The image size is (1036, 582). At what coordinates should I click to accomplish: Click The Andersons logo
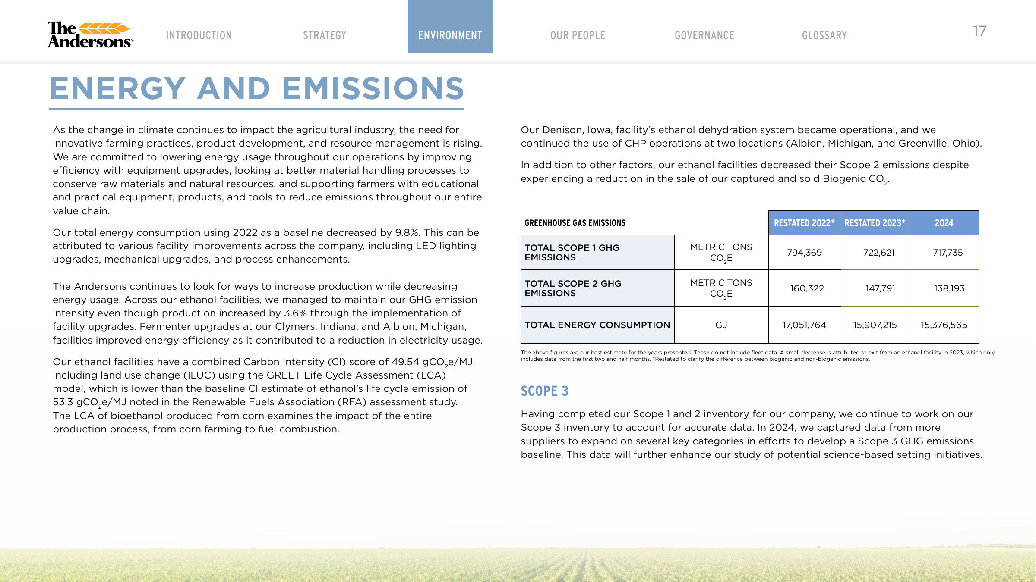point(90,34)
